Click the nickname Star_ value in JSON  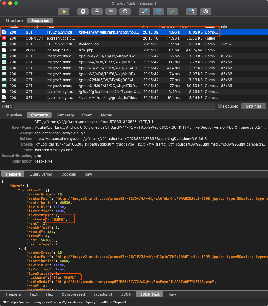64,277
